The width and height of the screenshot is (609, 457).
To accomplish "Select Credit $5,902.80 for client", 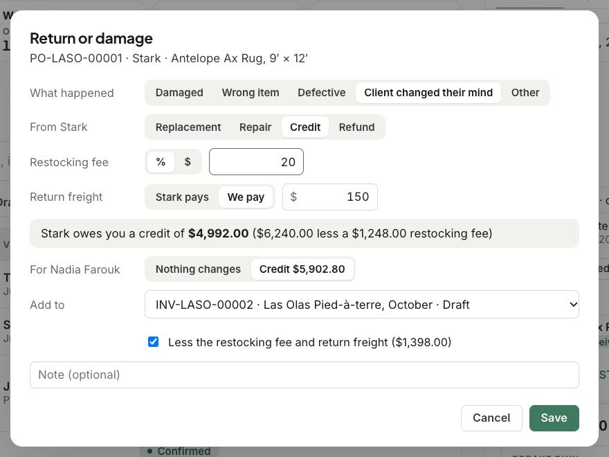I will pyautogui.click(x=302, y=269).
